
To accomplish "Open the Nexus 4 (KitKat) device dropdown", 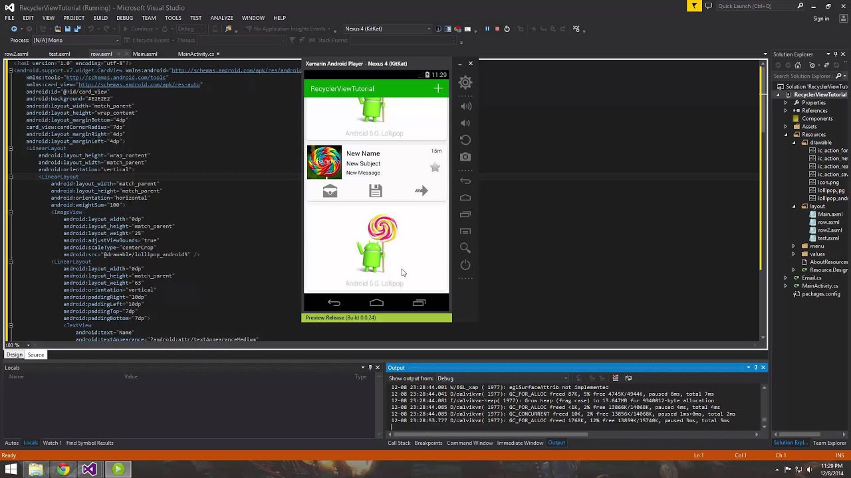I will (388, 29).
